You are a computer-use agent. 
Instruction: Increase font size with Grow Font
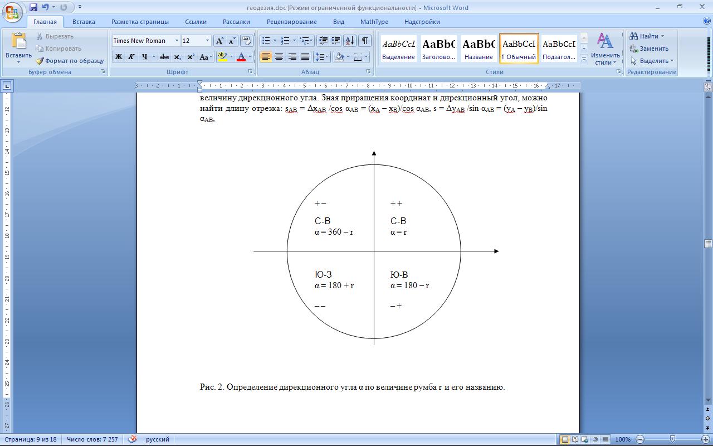(x=219, y=41)
